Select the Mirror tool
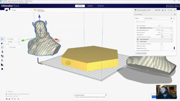This screenshot has height=101, width=180. (x=2, y=52)
